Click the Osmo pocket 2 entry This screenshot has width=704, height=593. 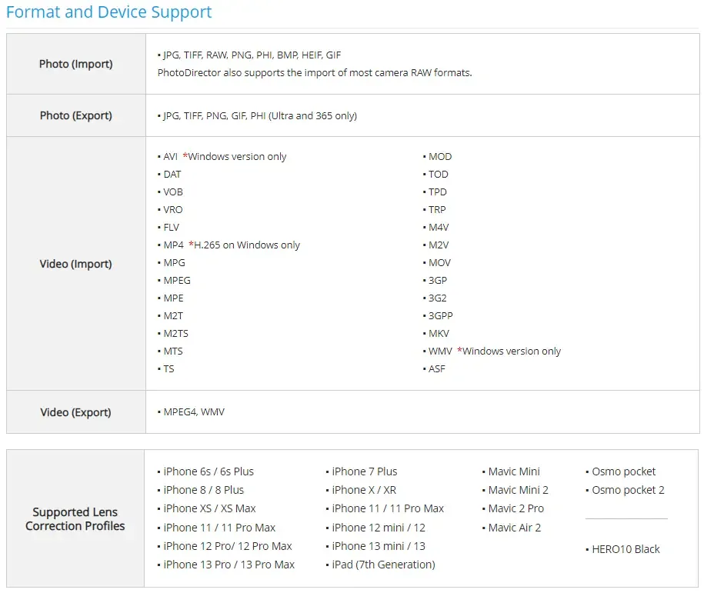click(628, 491)
